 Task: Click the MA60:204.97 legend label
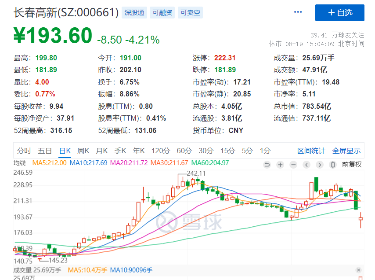point(210,163)
